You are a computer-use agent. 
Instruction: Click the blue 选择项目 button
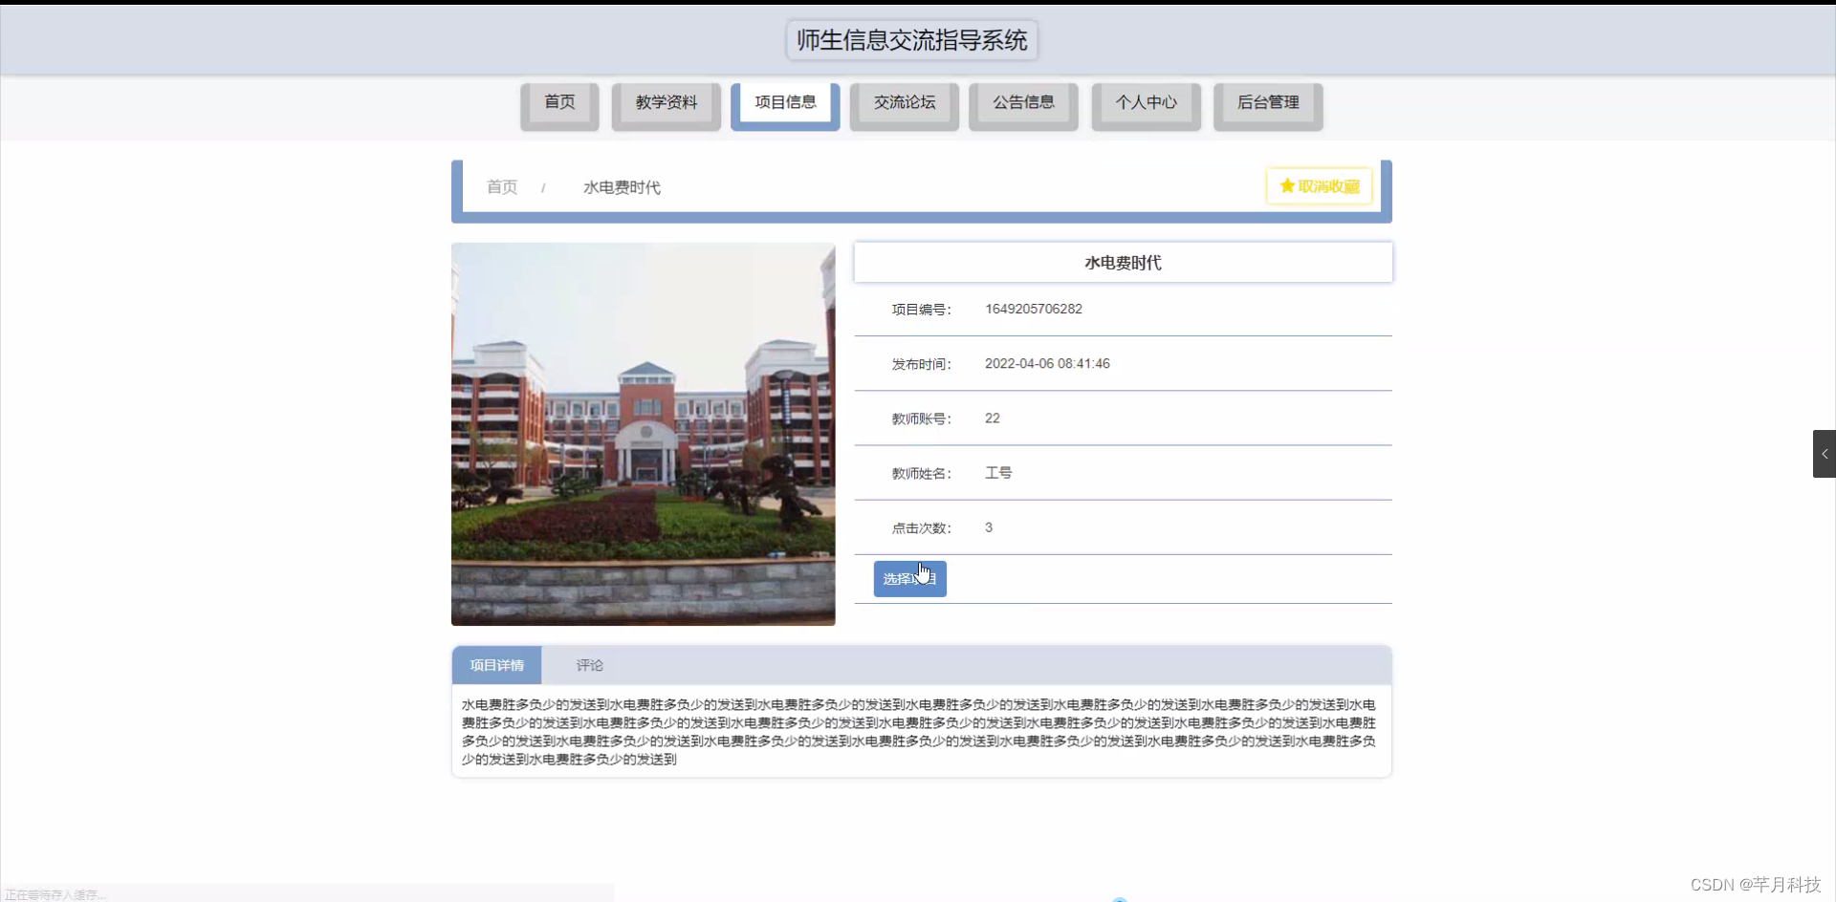(x=908, y=578)
